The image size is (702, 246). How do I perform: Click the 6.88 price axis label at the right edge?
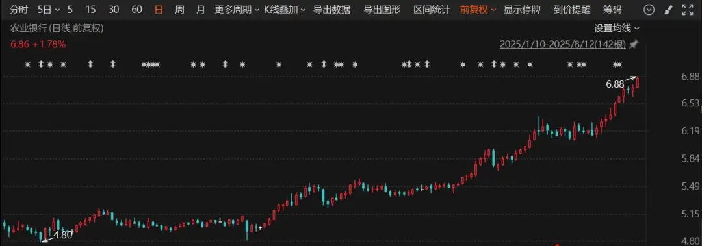pos(690,77)
